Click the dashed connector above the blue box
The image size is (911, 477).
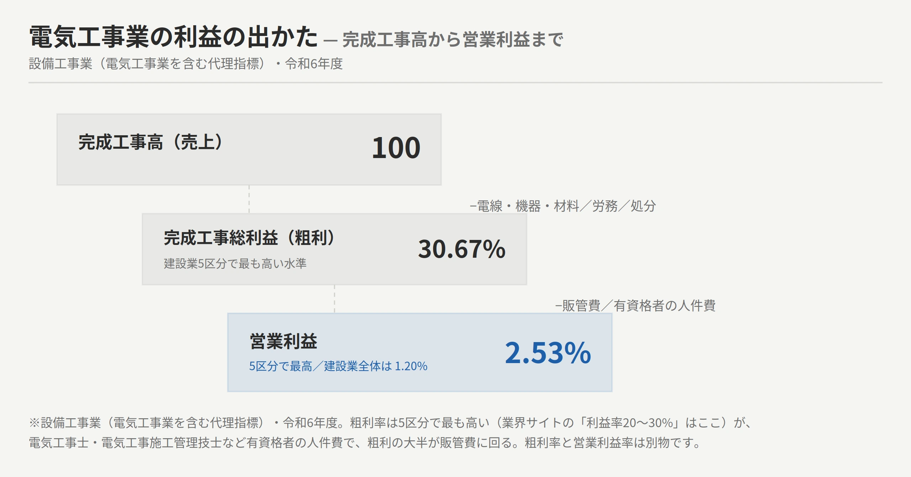[335, 299]
